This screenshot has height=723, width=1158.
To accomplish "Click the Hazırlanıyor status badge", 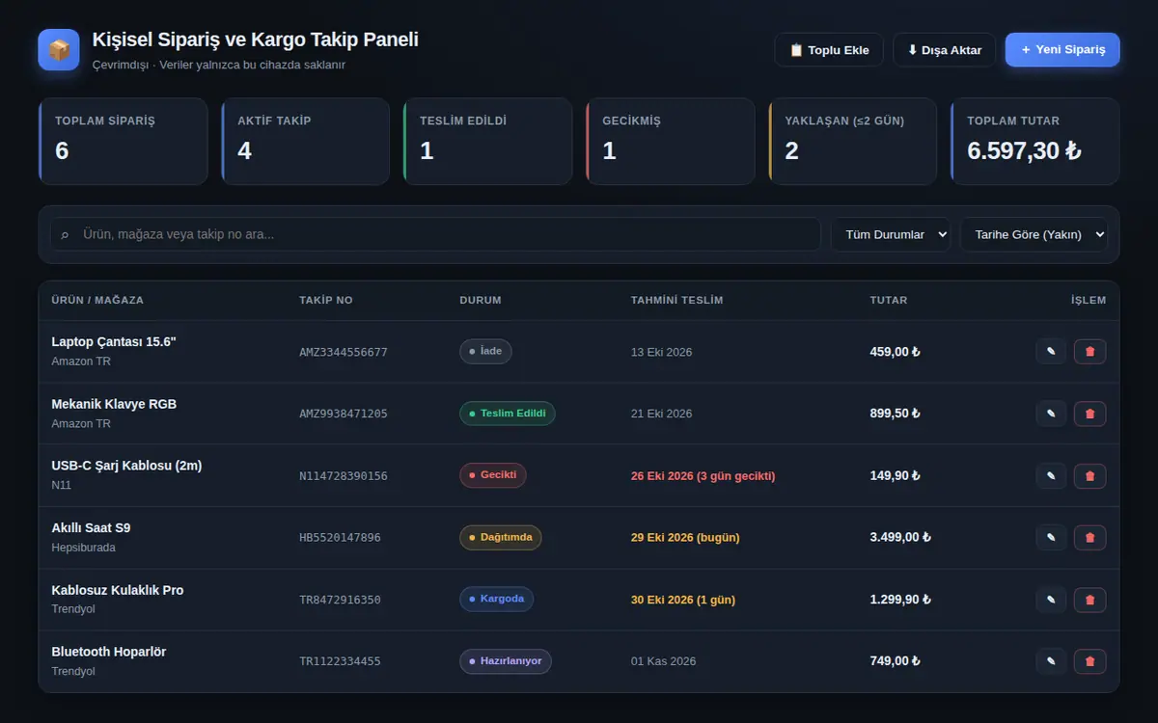I will [506, 661].
